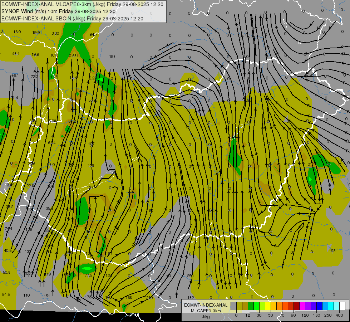Click the legend tick label 160

pos(316,315)
